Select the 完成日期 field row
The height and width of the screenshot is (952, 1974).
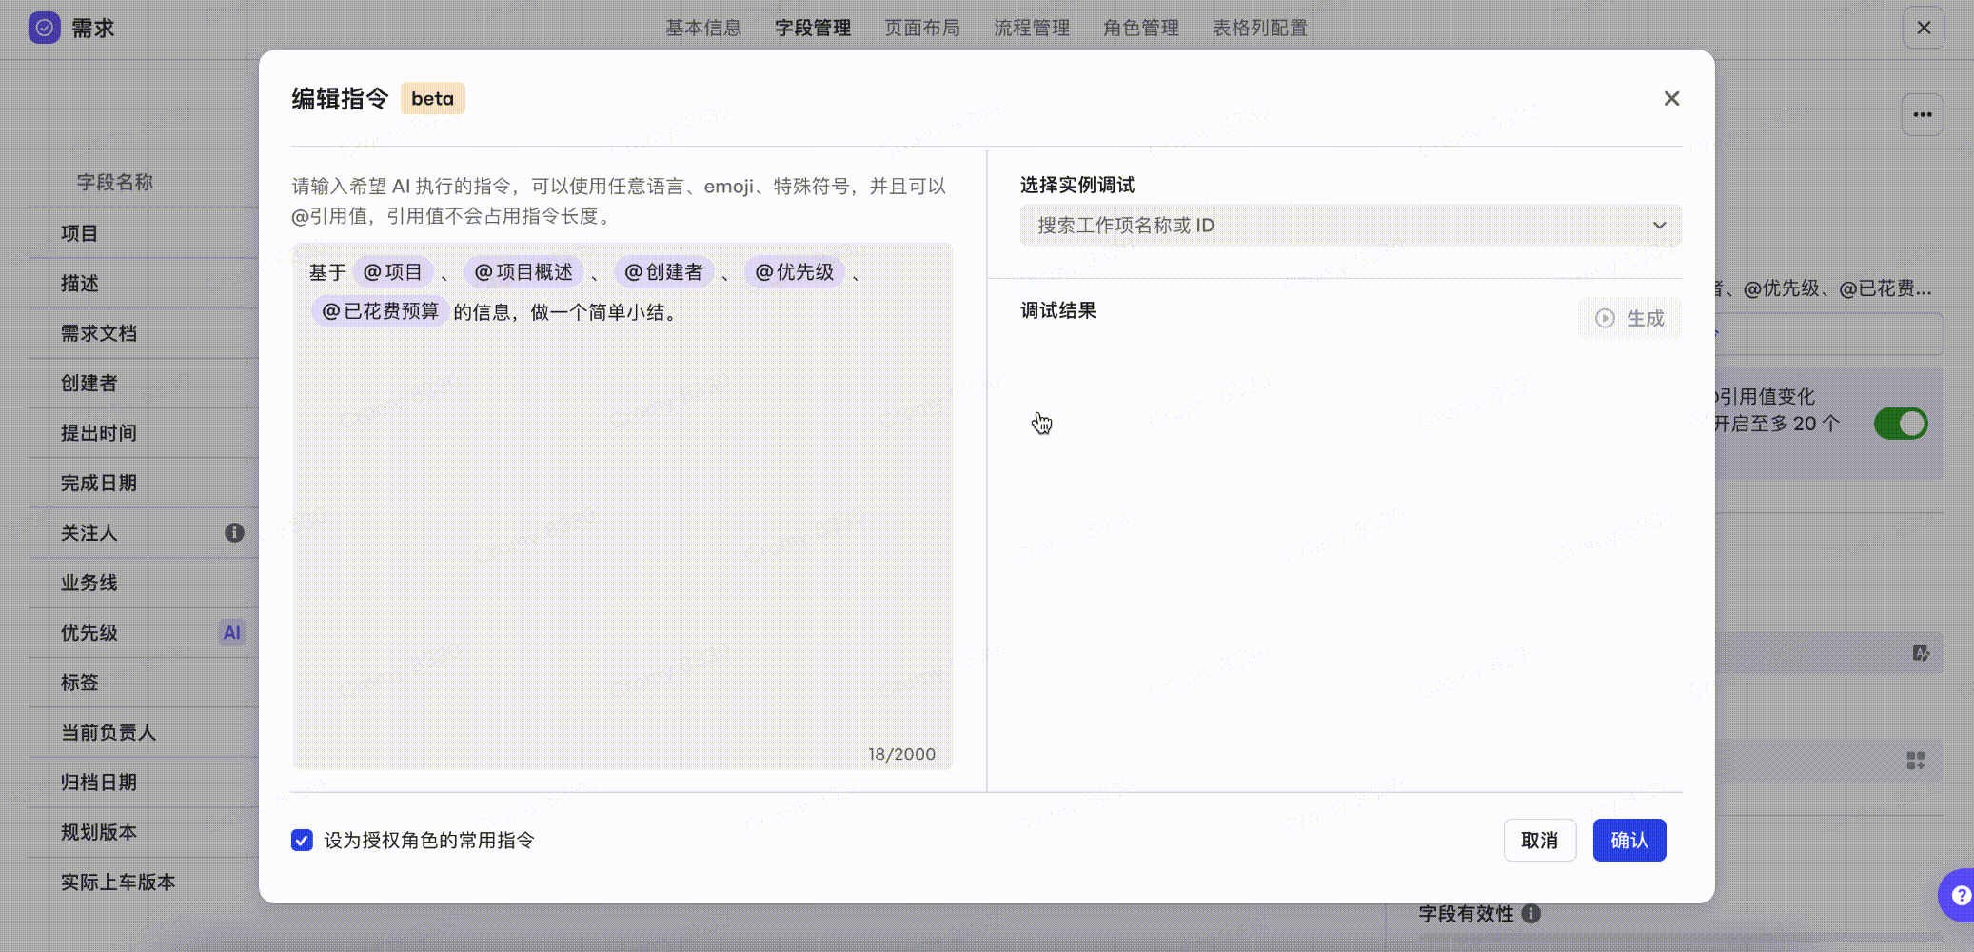pos(143,483)
